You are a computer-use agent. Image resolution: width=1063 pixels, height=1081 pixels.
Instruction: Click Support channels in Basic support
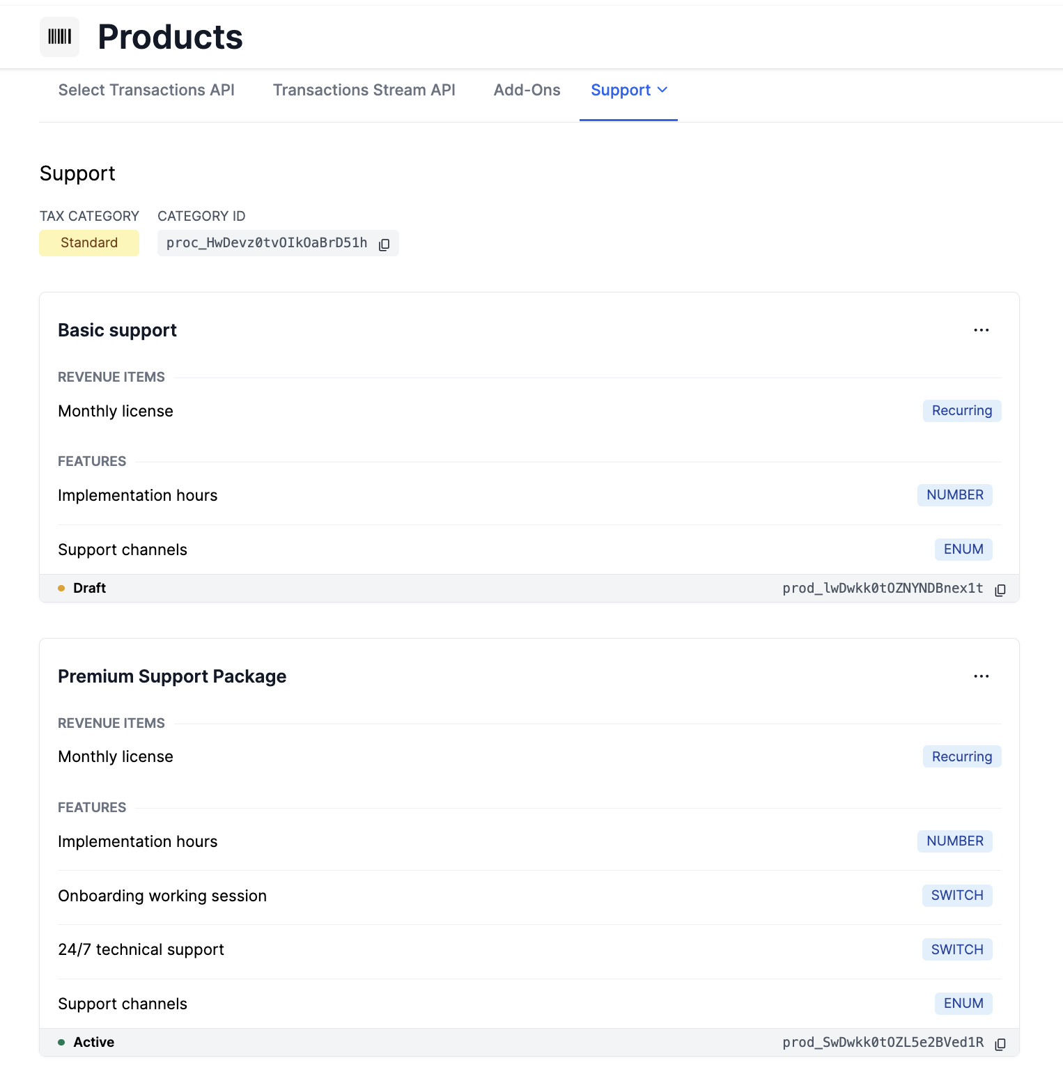tap(123, 550)
